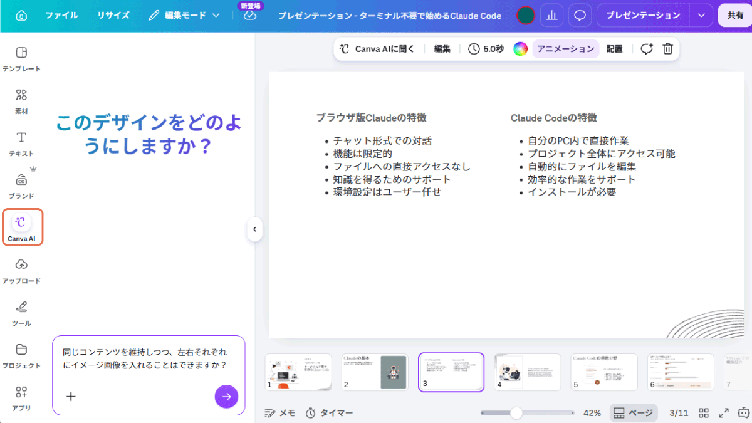Select Canva AI in sidebar
This screenshot has width=752, height=423.
[21, 227]
